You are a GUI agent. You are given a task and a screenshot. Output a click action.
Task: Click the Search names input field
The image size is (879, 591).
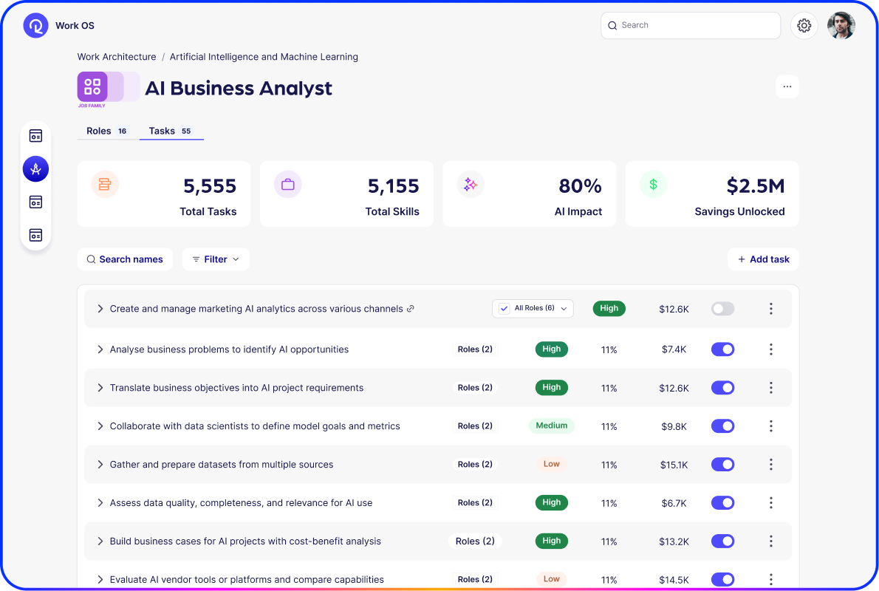click(x=125, y=259)
